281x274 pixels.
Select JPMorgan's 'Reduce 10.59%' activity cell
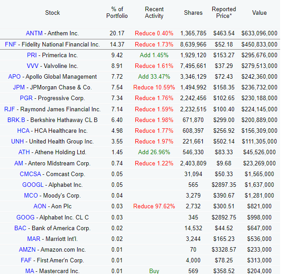coord(154,87)
